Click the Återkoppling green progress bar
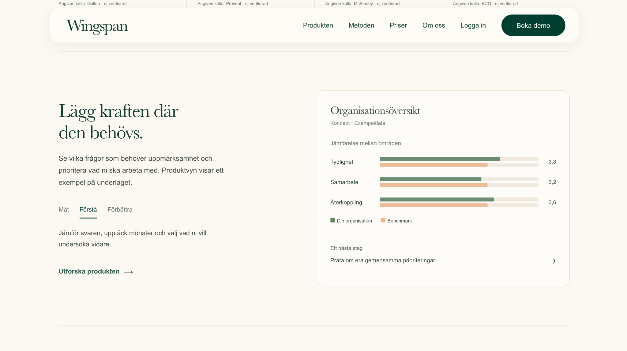Viewport: 627px width, 351px height. 437,199
